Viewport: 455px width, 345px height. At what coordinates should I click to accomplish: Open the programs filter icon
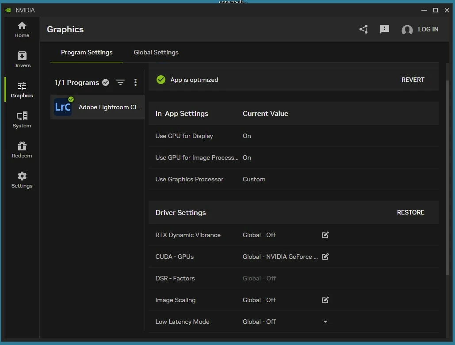120,82
